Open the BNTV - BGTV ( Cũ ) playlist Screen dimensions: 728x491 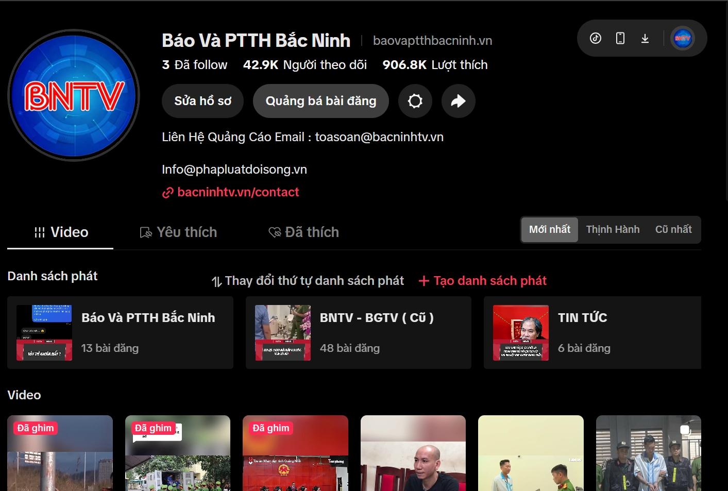(359, 332)
